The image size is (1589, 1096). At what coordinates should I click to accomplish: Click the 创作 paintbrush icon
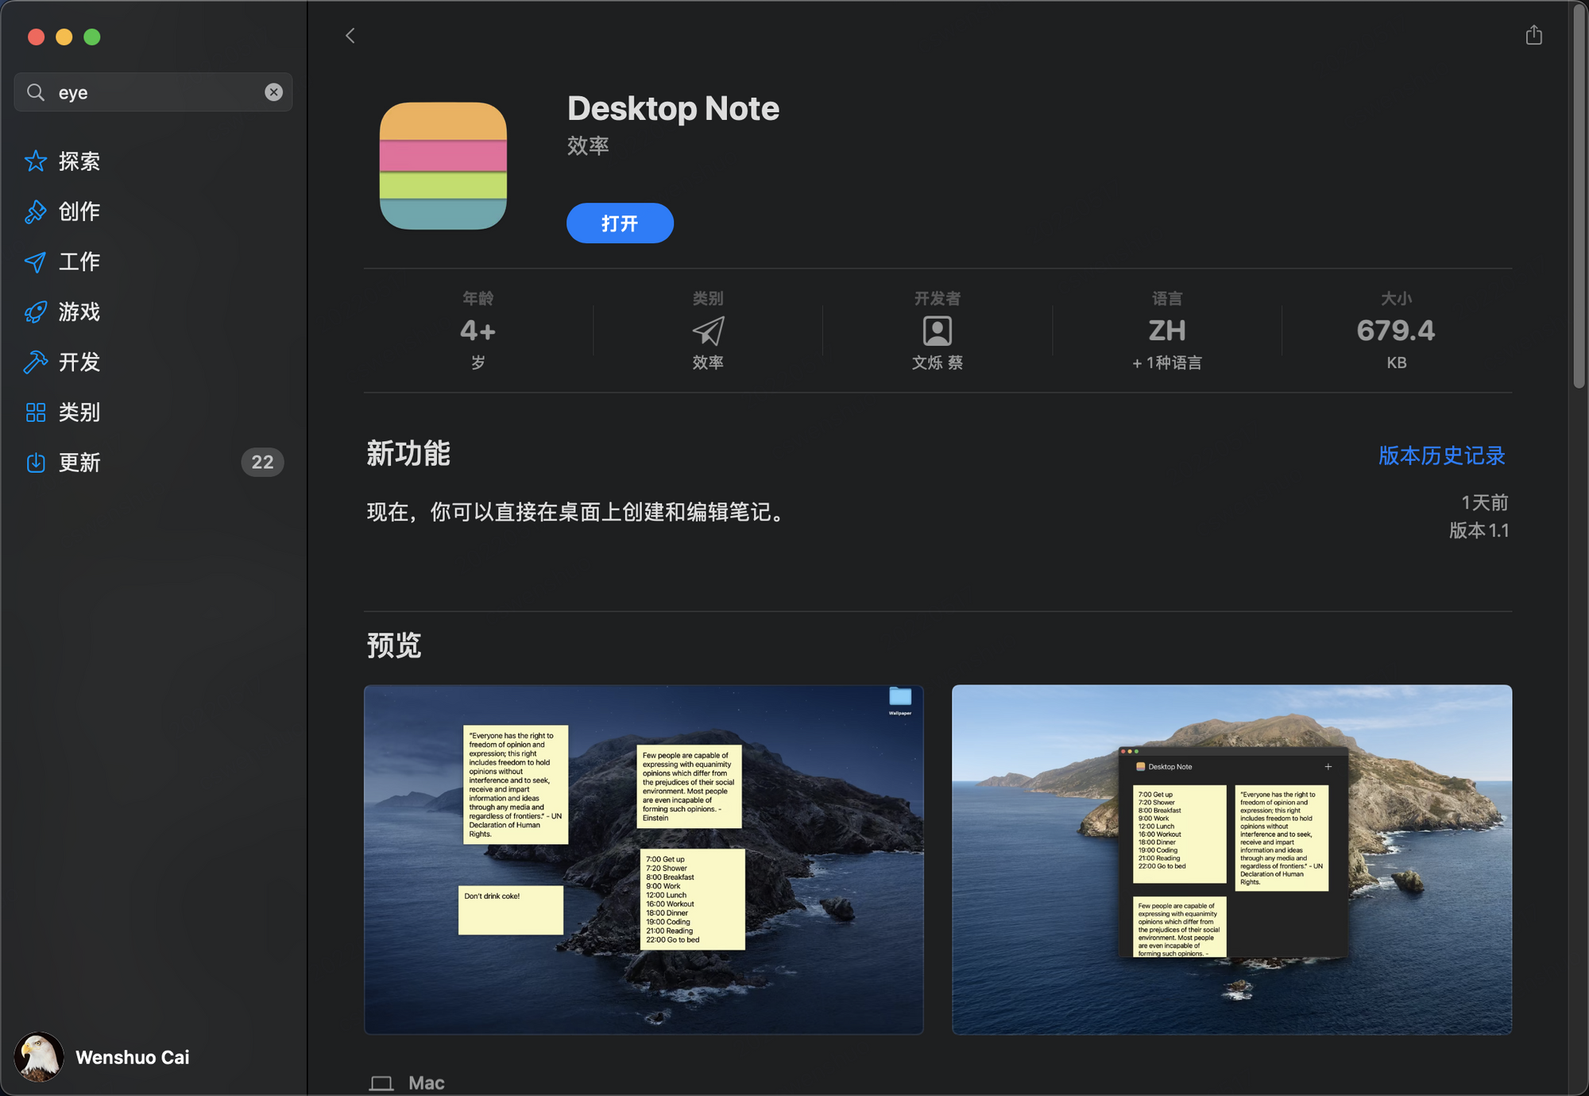click(36, 211)
